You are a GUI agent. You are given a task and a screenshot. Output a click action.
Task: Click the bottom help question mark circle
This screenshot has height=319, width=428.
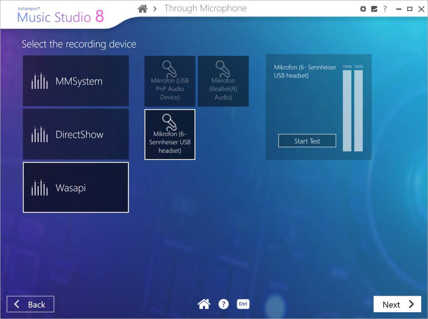click(223, 304)
